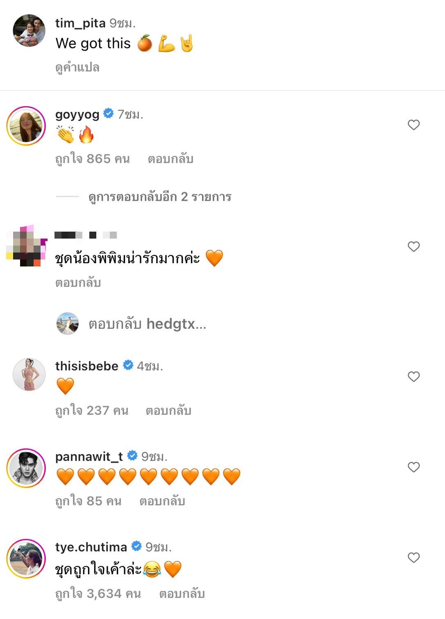Image resolution: width=445 pixels, height=619 pixels.
Task: Expand 2 more replies under goyyog
Action: (160, 197)
